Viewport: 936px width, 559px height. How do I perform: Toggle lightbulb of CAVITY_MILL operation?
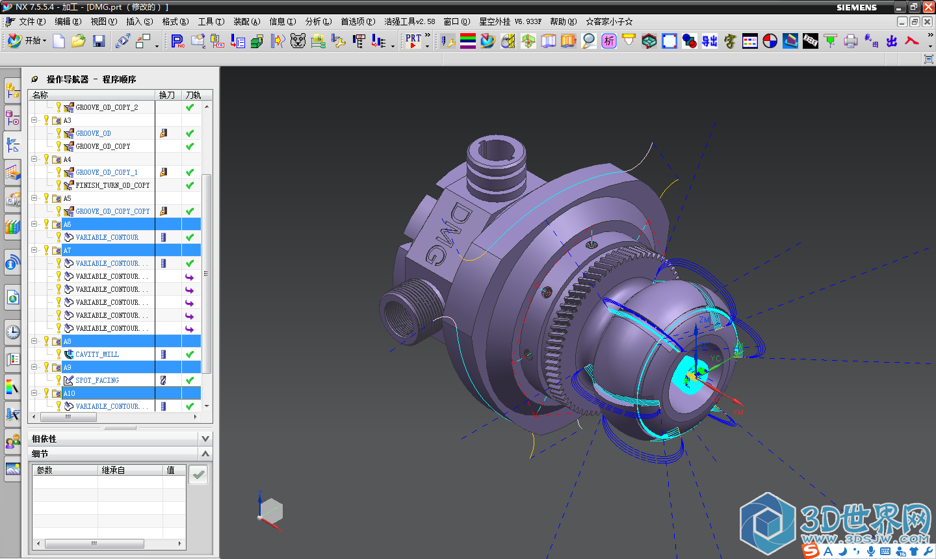tap(58, 354)
